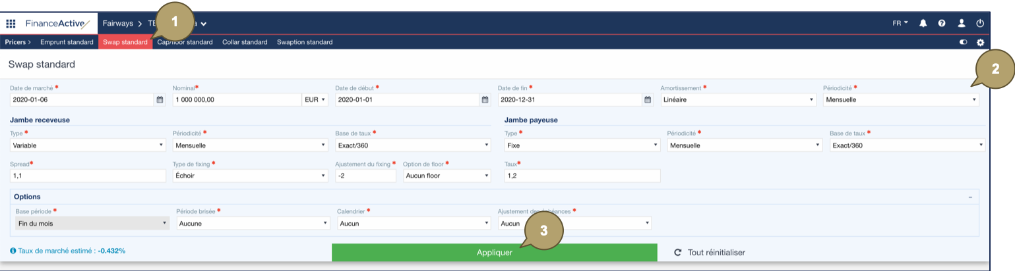Viewport: 1015px width, 271px height.
Task: Open the FR language dropdown
Action: coord(900,23)
